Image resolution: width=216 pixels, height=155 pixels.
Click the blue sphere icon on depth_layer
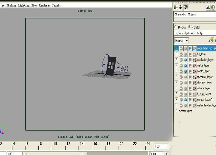pyautogui.click(x=185, y=71)
